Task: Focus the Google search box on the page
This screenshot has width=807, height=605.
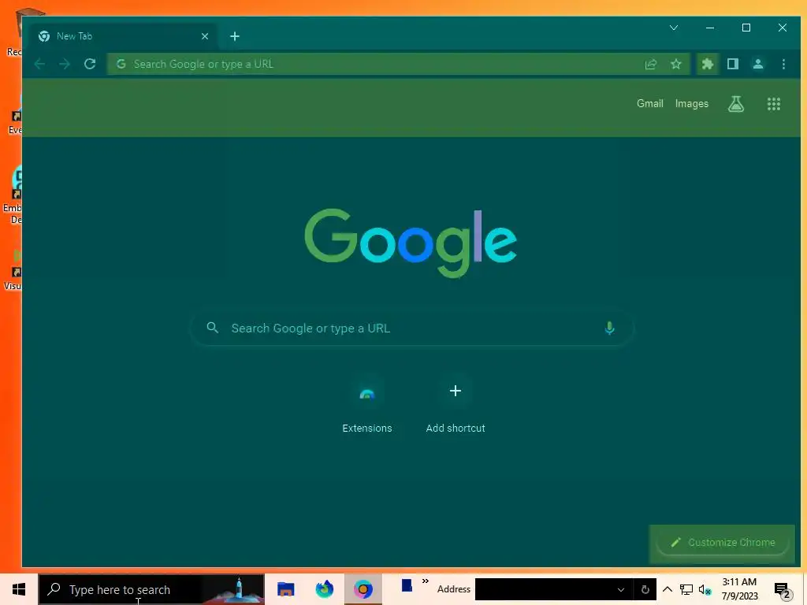Action: pyautogui.click(x=411, y=328)
